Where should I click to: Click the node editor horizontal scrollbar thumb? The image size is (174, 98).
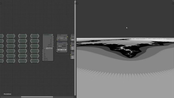click(x=37, y=97)
